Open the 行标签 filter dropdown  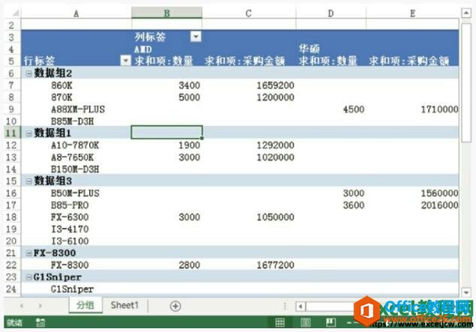[x=125, y=60]
